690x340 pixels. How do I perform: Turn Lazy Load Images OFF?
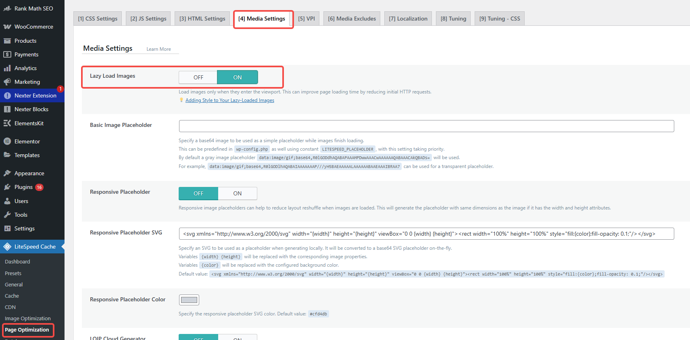[x=198, y=77]
